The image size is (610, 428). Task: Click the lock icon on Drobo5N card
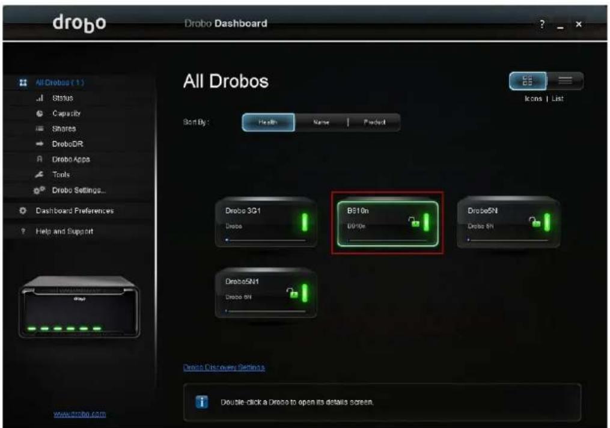[x=535, y=222]
